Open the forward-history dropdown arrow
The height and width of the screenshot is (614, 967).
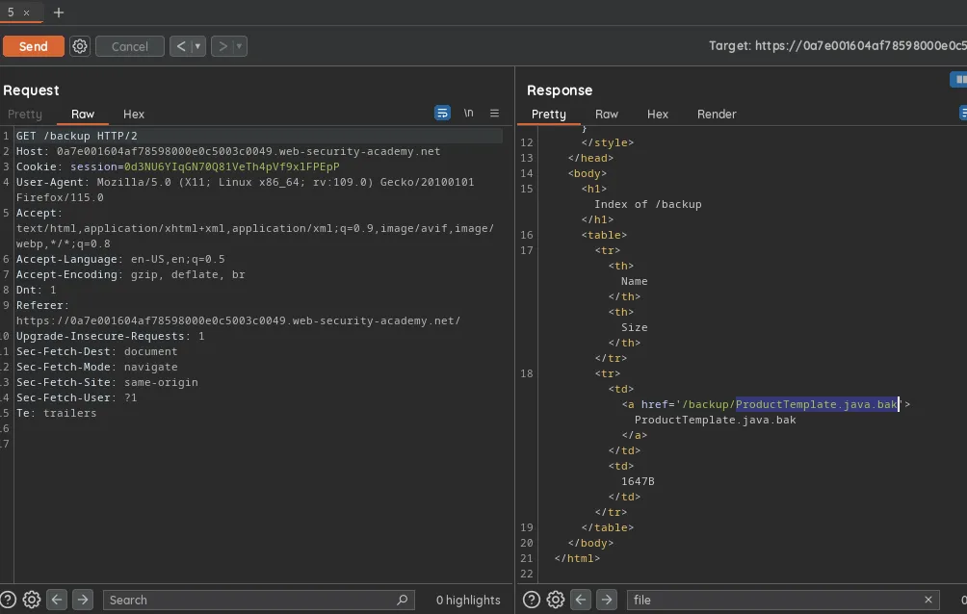(x=239, y=46)
